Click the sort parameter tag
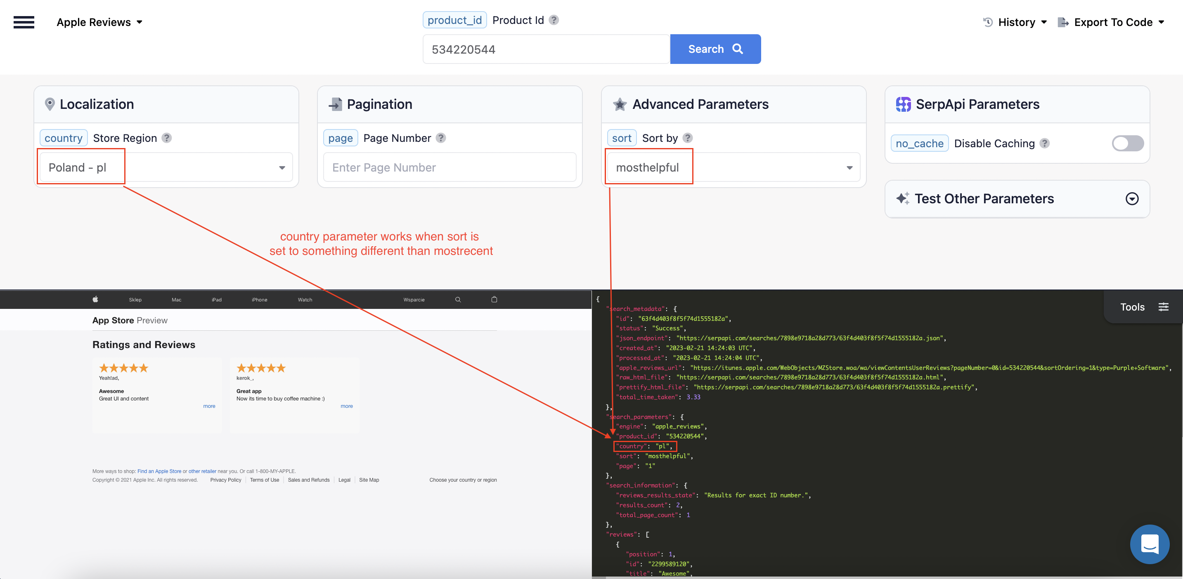The height and width of the screenshot is (579, 1183). 621,138
